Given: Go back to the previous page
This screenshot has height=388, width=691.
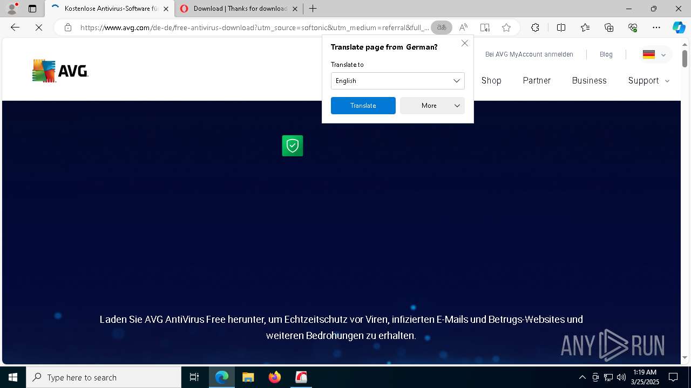Looking at the screenshot, I should (x=15, y=27).
